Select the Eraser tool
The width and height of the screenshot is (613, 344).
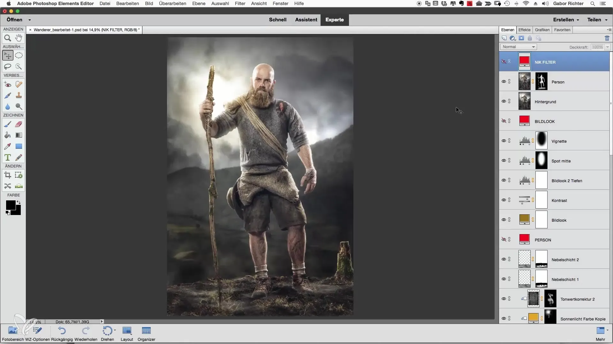pos(19,124)
